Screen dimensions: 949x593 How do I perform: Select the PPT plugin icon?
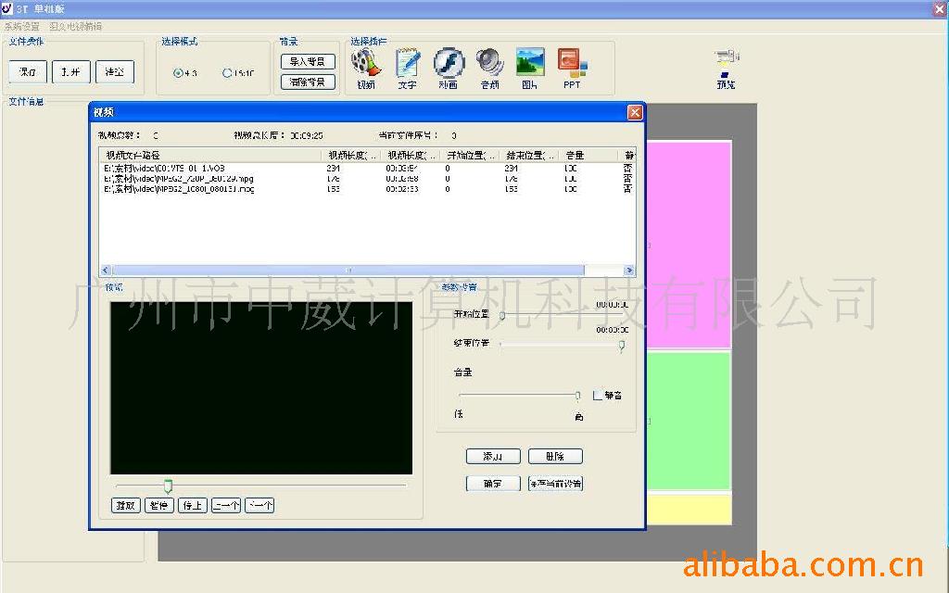(x=572, y=63)
